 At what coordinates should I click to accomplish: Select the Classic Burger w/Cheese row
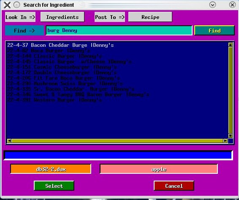pos(69,62)
